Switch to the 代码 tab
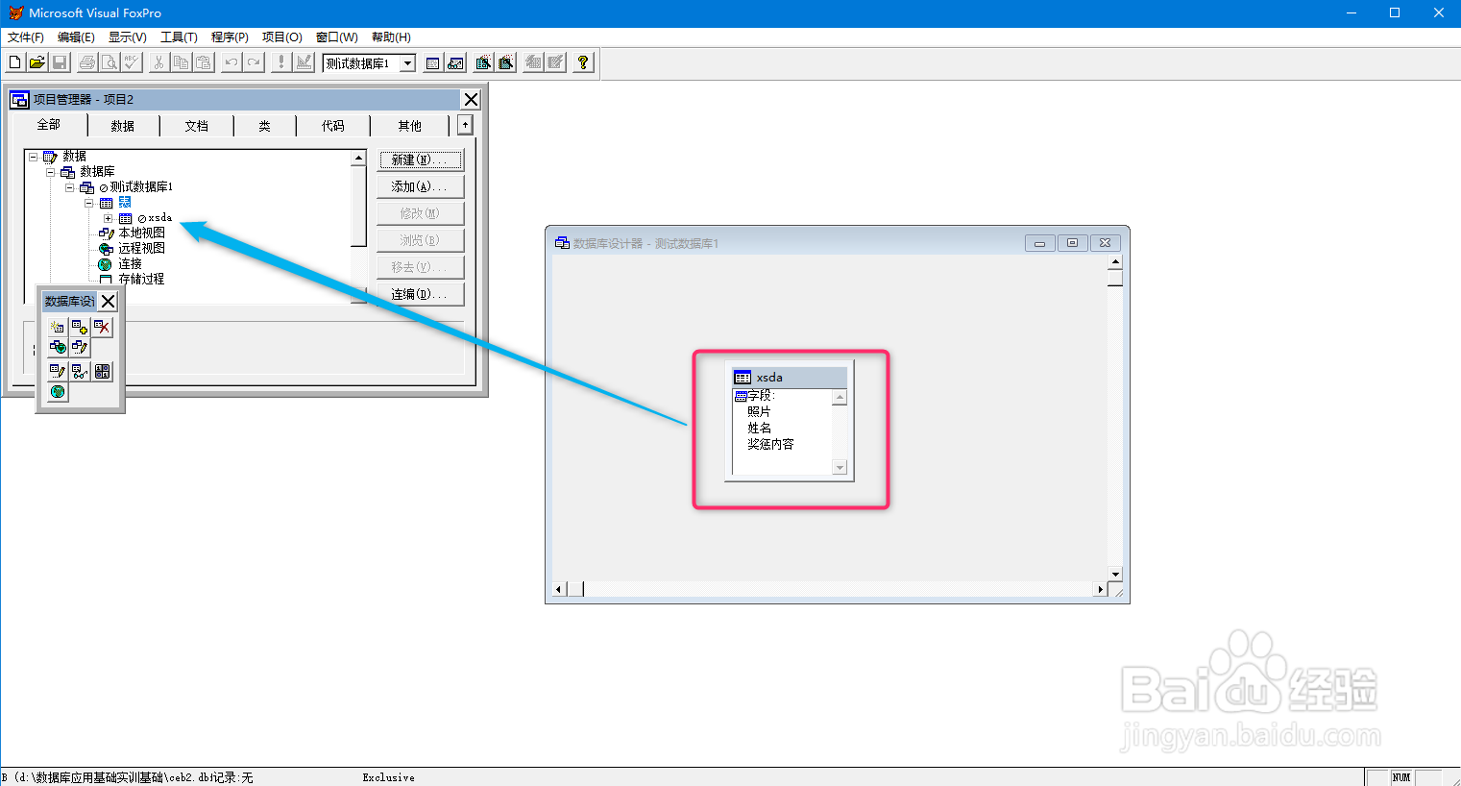The image size is (1461, 786). 333,126
